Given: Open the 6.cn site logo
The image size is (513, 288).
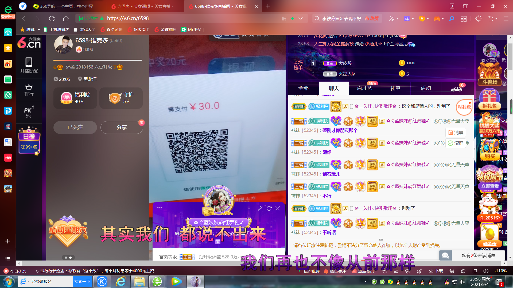Looking at the screenshot, I should click(x=29, y=43).
